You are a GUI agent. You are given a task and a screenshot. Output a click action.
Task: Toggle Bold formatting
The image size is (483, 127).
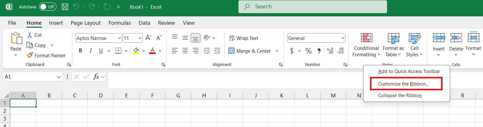pyautogui.click(x=80, y=51)
